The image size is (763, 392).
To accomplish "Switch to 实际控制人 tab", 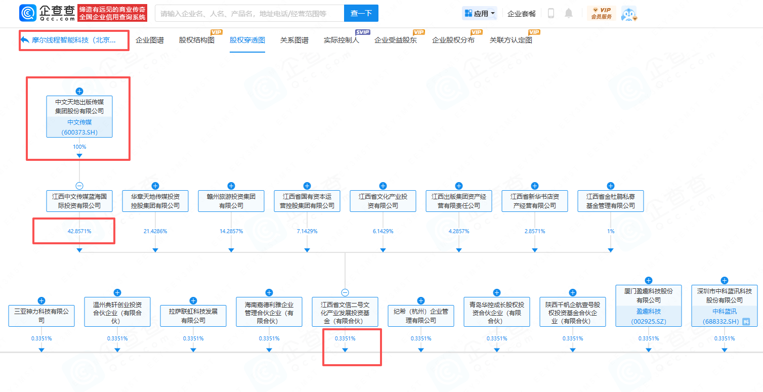I will [342, 40].
